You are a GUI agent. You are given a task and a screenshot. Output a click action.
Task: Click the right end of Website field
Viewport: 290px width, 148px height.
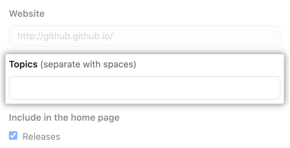click(x=274, y=36)
